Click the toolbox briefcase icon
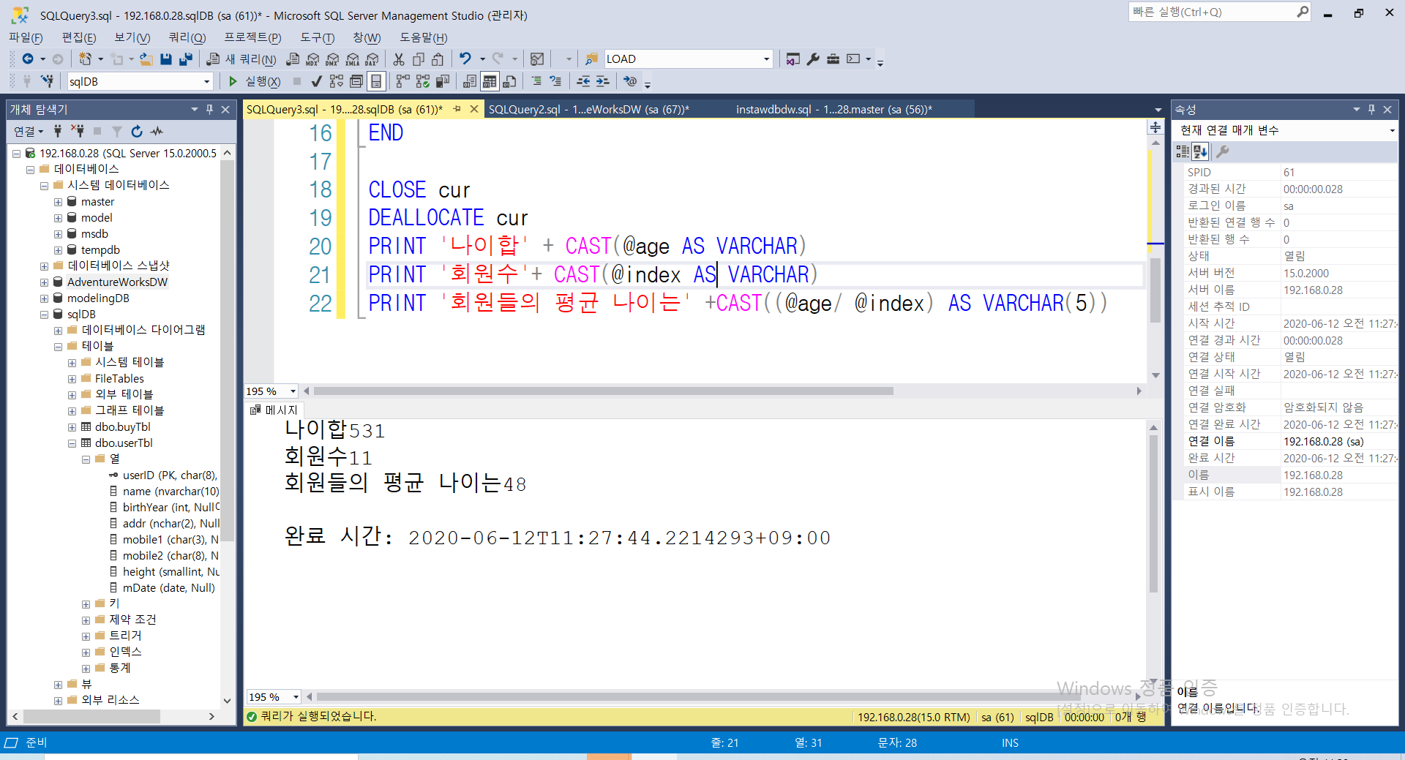Image resolution: width=1405 pixels, height=760 pixels. 833,59
